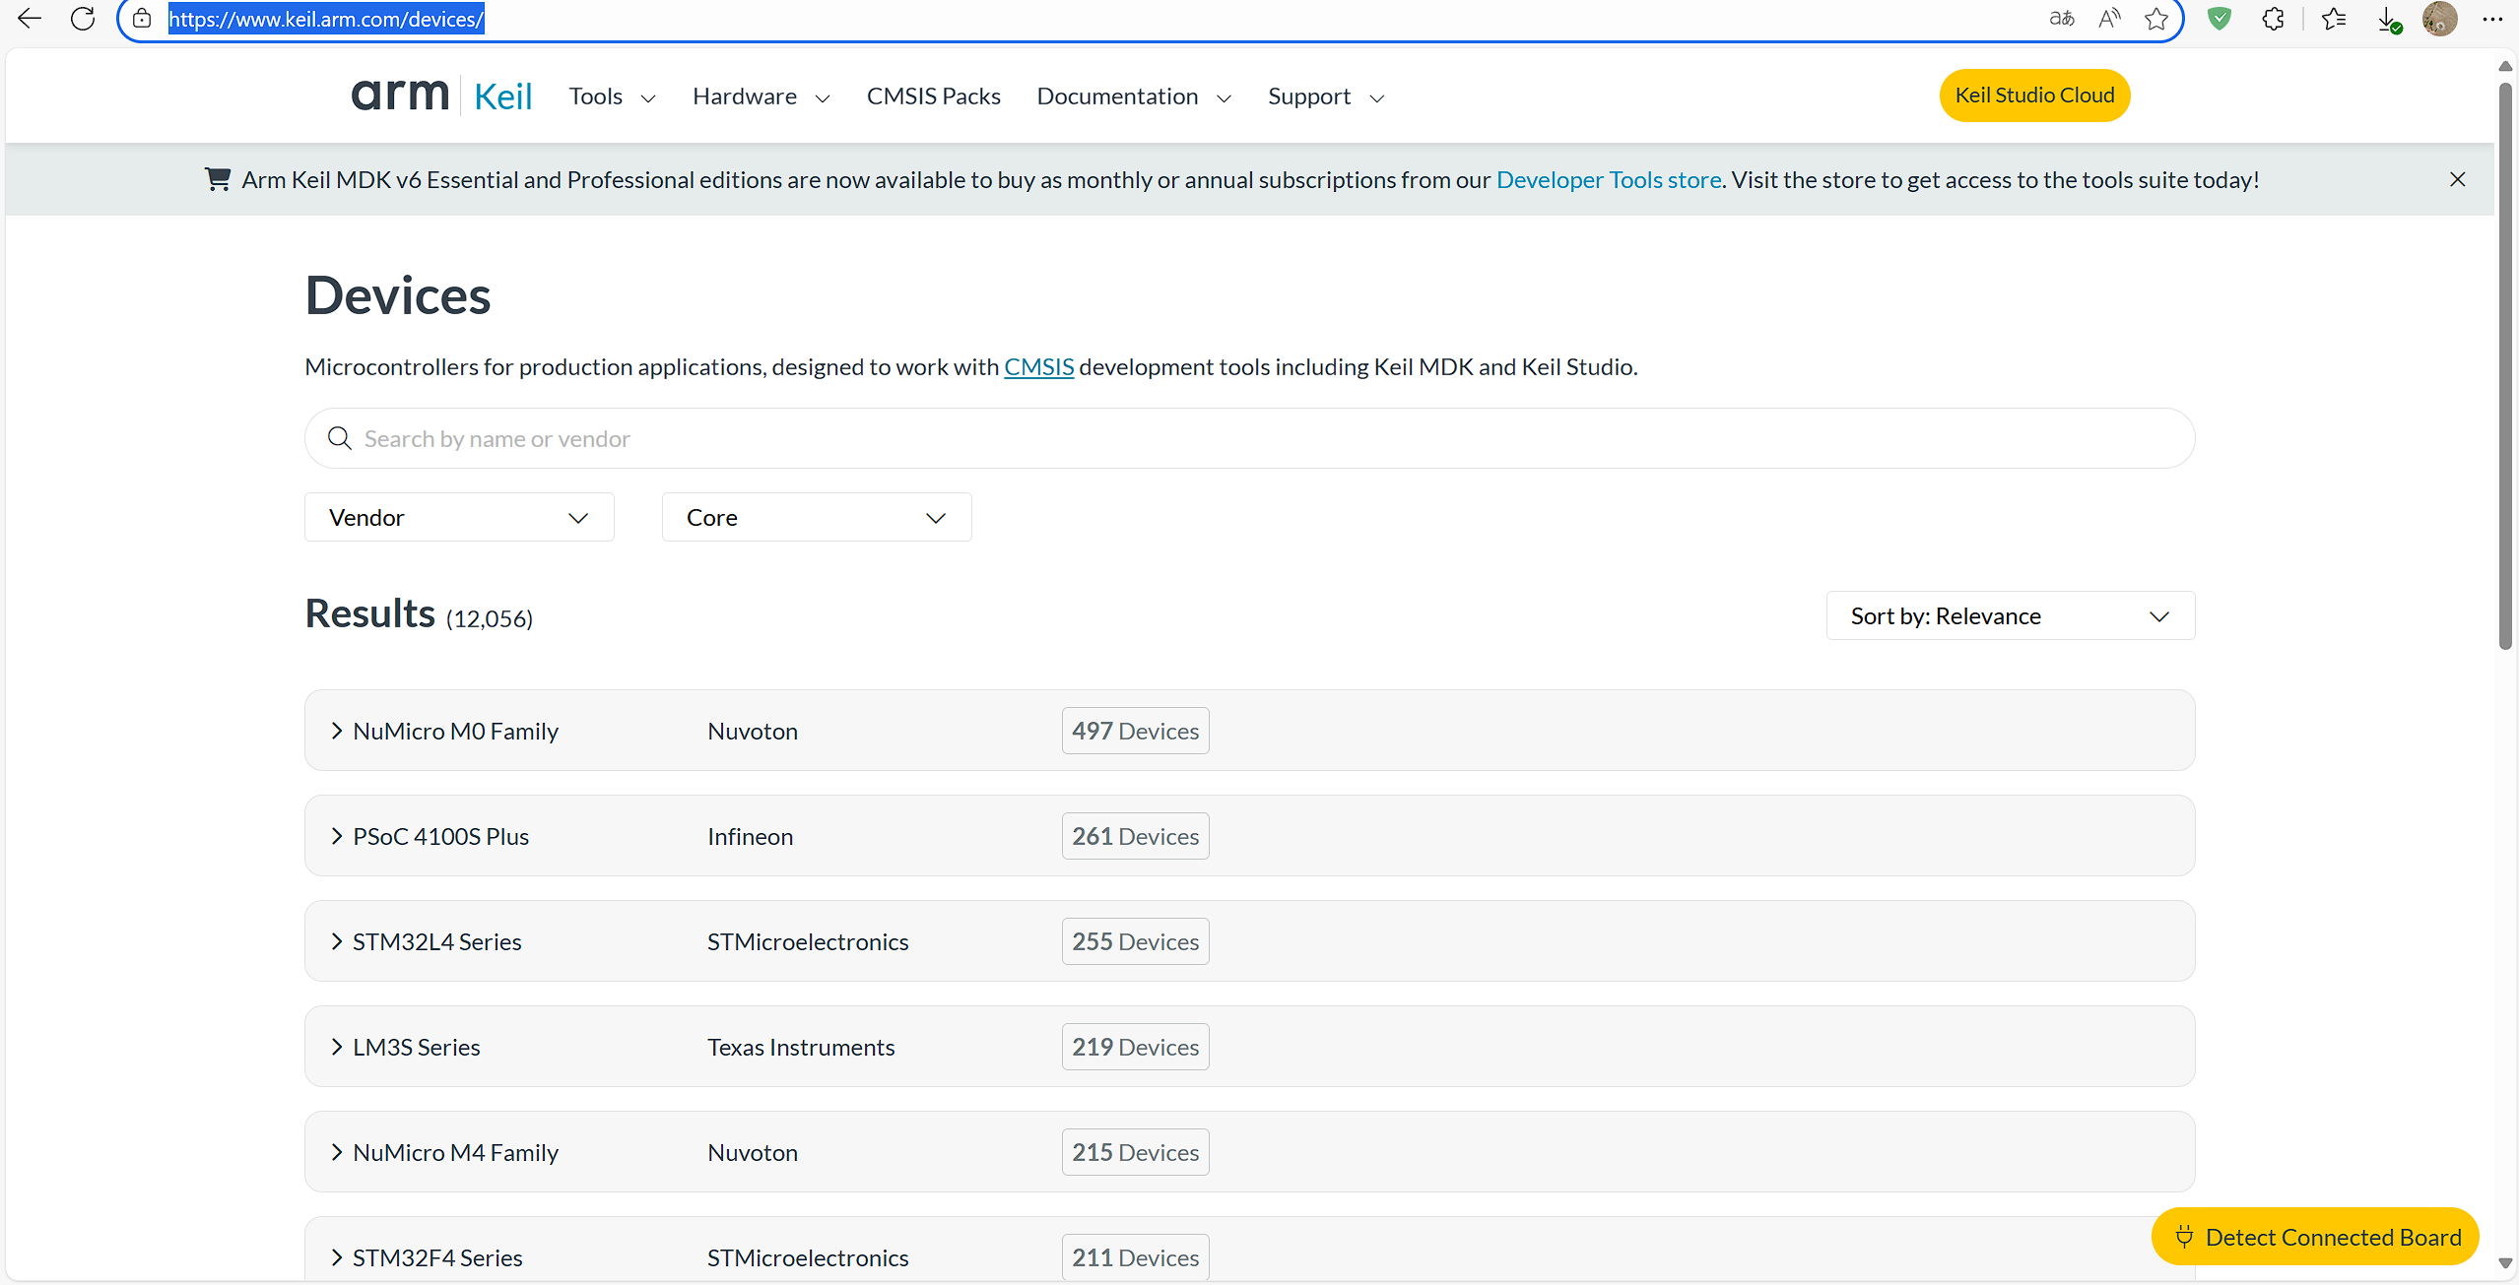Image resolution: width=2519 pixels, height=1285 pixels.
Task: Open the downloads icon
Action: pos(2389,20)
